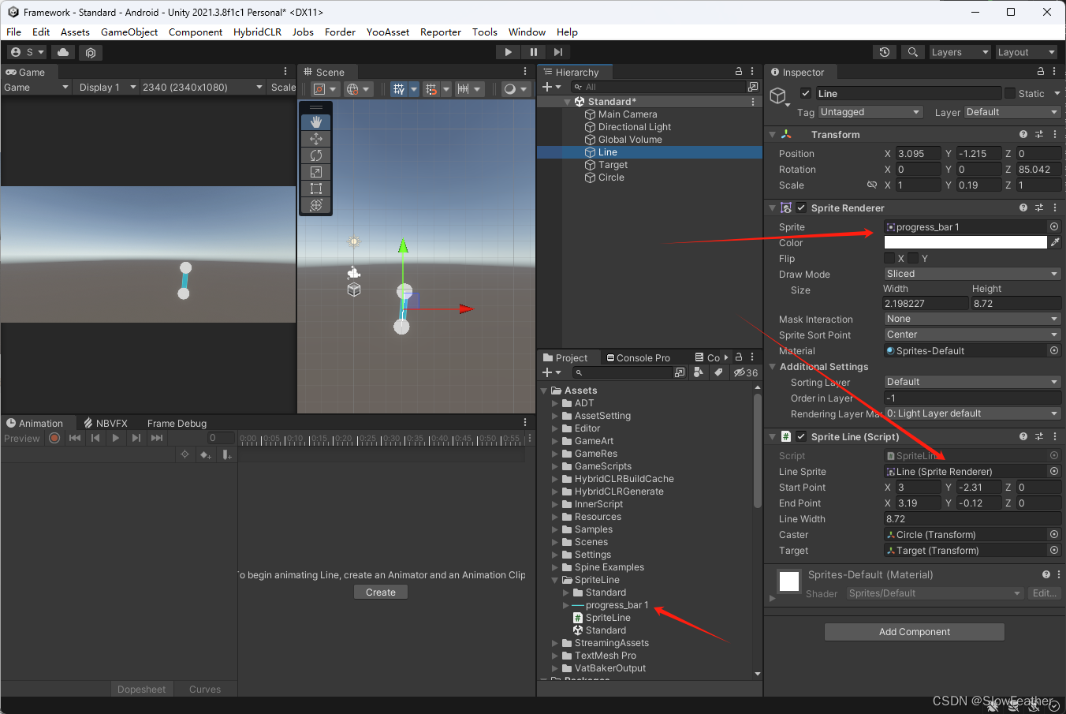This screenshot has height=714, width=1066.
Task: Click the Add Component button
Action: pyautogui.click(x=915, y=632)
